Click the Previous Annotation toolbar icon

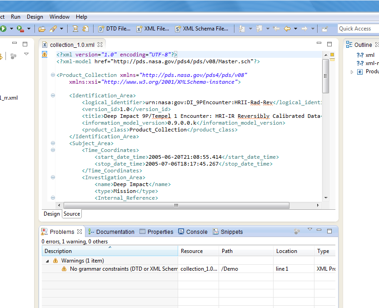pos(259,29)
